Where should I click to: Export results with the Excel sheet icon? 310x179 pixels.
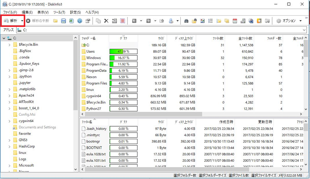[x=71, y=21]
